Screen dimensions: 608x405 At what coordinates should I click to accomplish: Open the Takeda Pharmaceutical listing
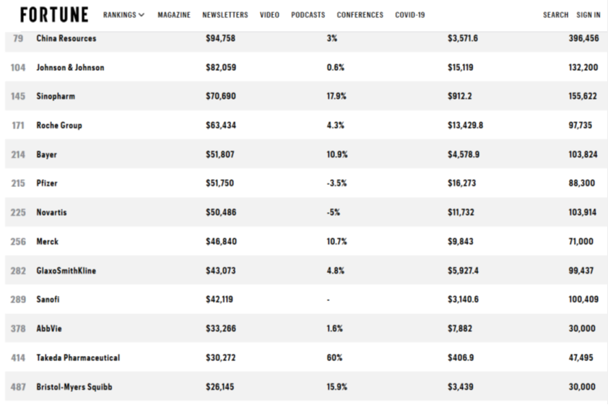pyautogui.click(x=78, y=358)
